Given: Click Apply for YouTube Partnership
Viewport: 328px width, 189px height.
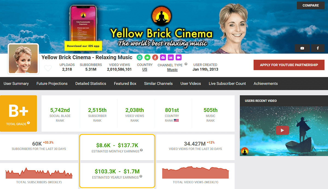Looking at the screenshot, I should [x=289, y=65].
